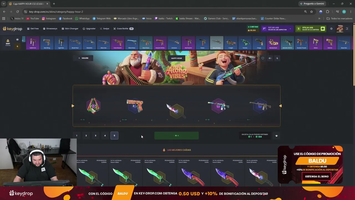Select opening 4 cases
355x200 pixels.
(105, 136)
